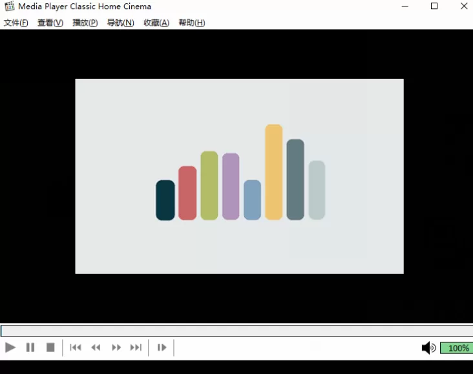Screen dimensions: 473x374
Task: Click the Media Player Classic title bar icon
Action: 9,6
